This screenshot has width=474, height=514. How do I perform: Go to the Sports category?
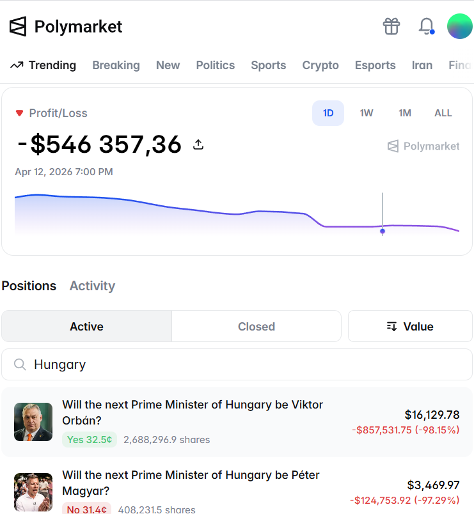pos(268,65)
